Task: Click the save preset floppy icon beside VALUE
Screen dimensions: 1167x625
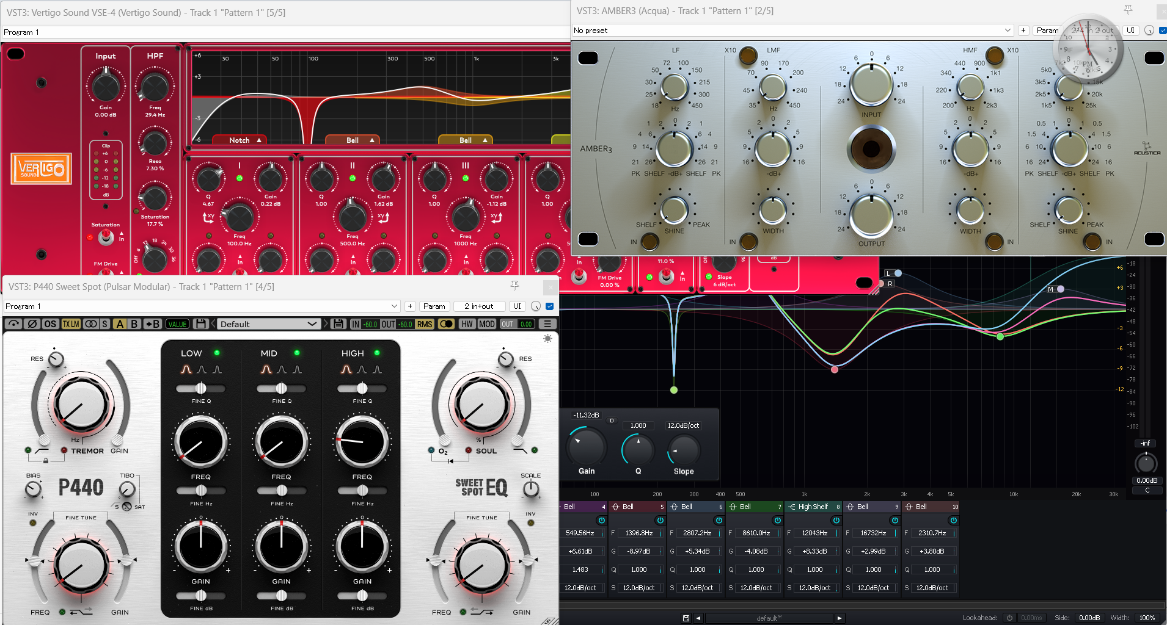Action: [200, 324]
